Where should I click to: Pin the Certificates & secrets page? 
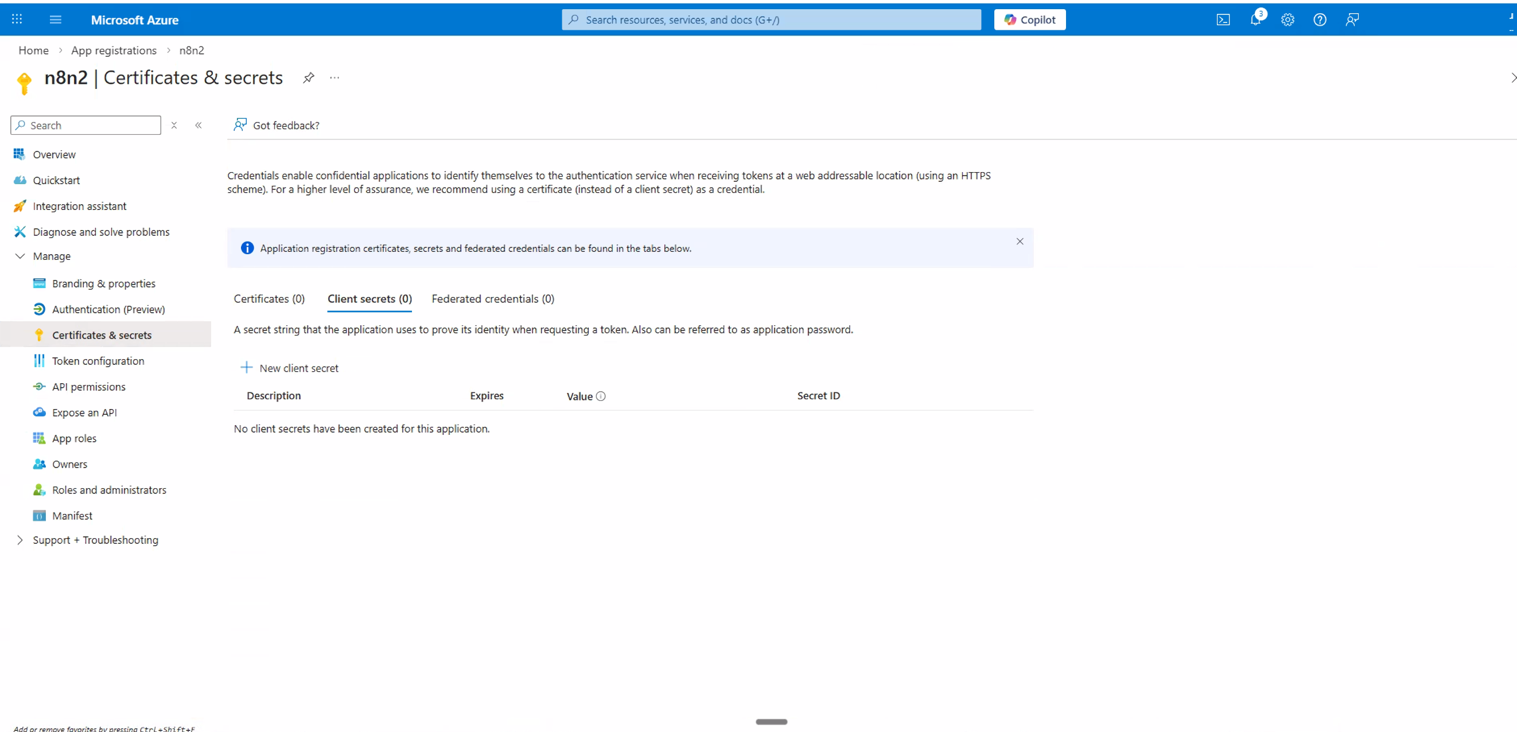click(x=308, y=77)
